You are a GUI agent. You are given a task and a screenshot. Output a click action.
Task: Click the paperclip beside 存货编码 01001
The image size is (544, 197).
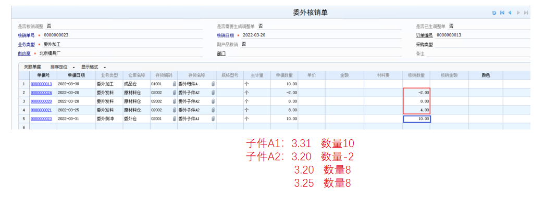pos(175,84)
